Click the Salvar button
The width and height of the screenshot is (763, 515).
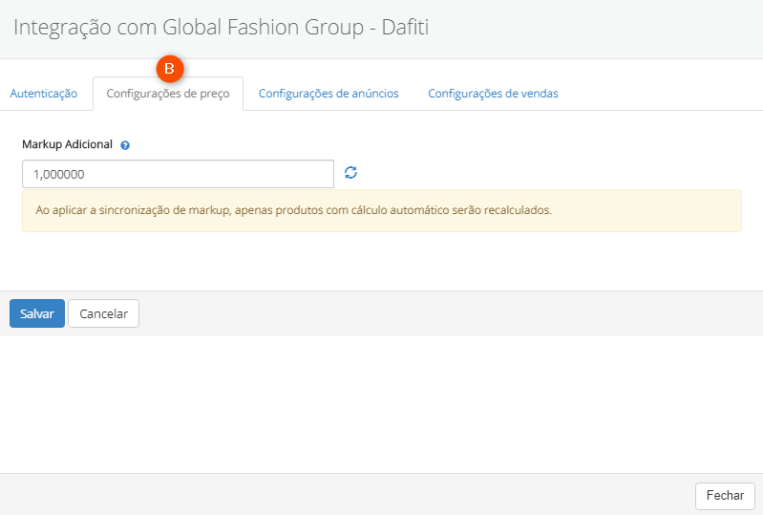click(37, 313)
